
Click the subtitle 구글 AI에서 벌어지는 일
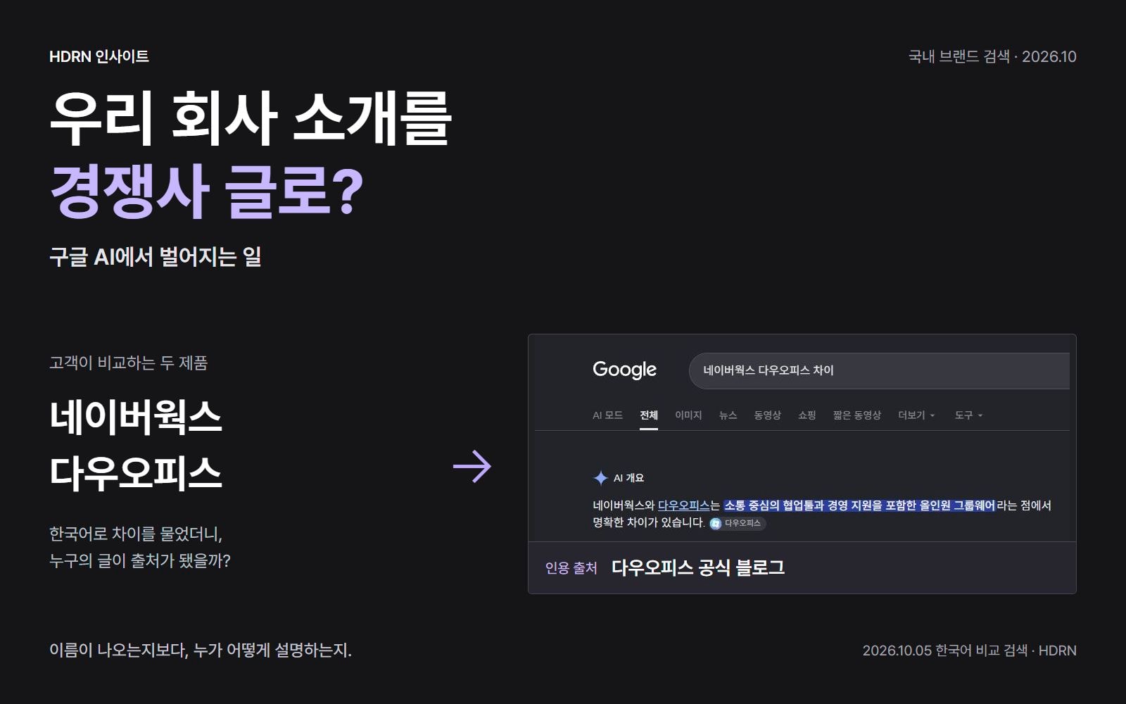pyautogui.click(x=156, y=257)
